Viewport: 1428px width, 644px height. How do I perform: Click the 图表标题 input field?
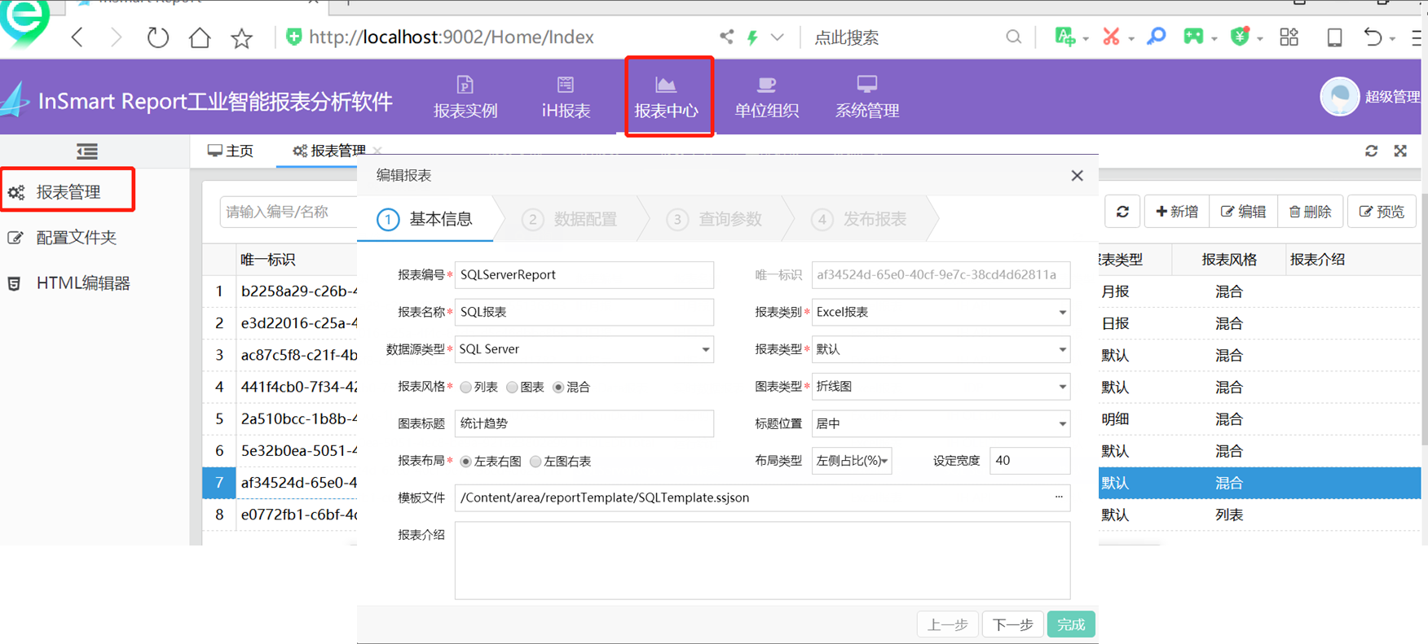584,423
